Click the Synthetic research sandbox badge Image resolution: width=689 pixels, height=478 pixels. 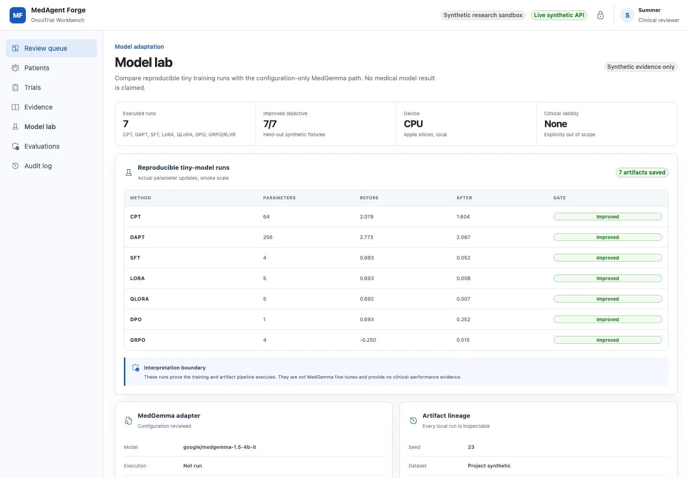483,15
